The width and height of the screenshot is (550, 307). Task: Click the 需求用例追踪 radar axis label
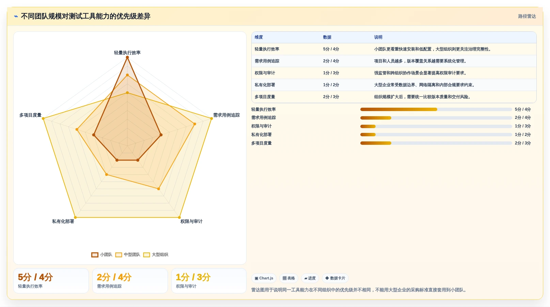click(226, 115)
